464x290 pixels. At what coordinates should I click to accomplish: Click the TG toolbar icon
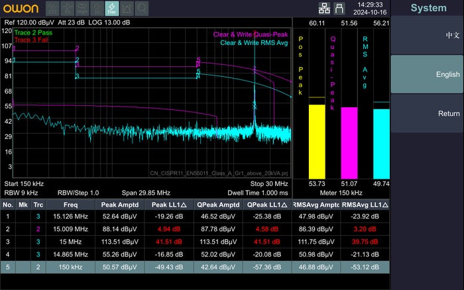(x=97, y=9)
